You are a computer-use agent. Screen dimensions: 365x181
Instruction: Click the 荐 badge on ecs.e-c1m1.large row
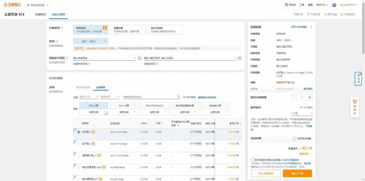pyautogui.click(x=93, y=132)
